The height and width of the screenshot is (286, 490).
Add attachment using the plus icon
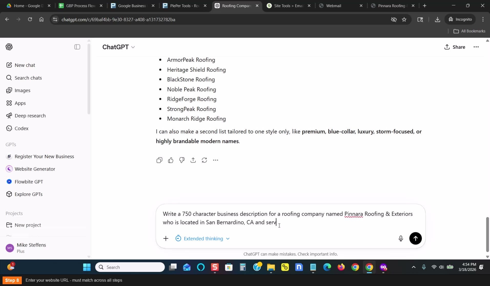coord(166,239)
